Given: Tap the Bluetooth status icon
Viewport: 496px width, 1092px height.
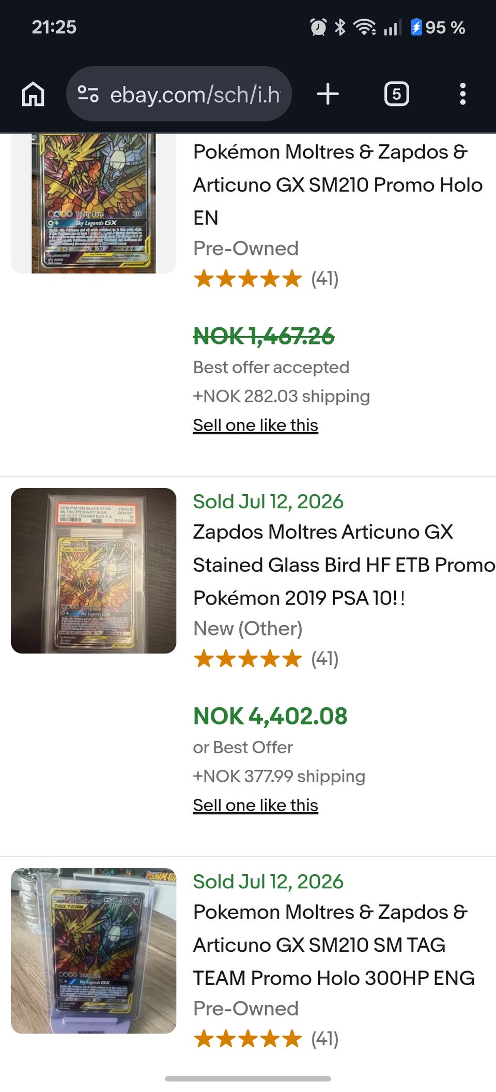Looking at the screenshot, I should point(339,27).
